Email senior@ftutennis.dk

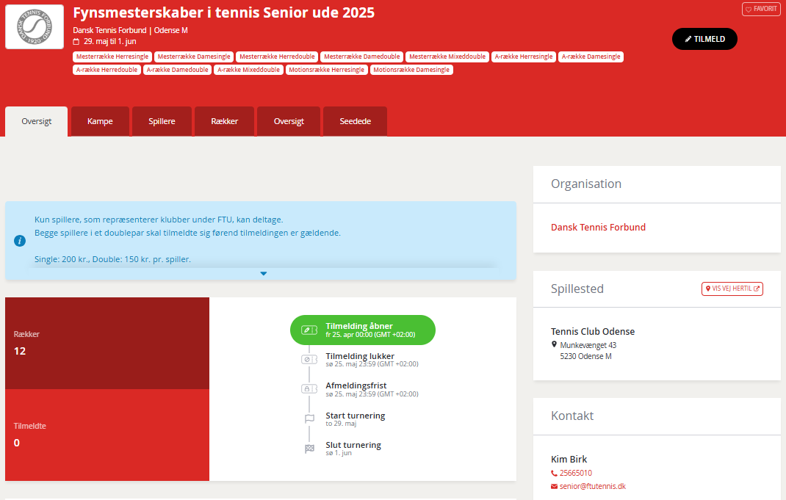pos(593,487)
